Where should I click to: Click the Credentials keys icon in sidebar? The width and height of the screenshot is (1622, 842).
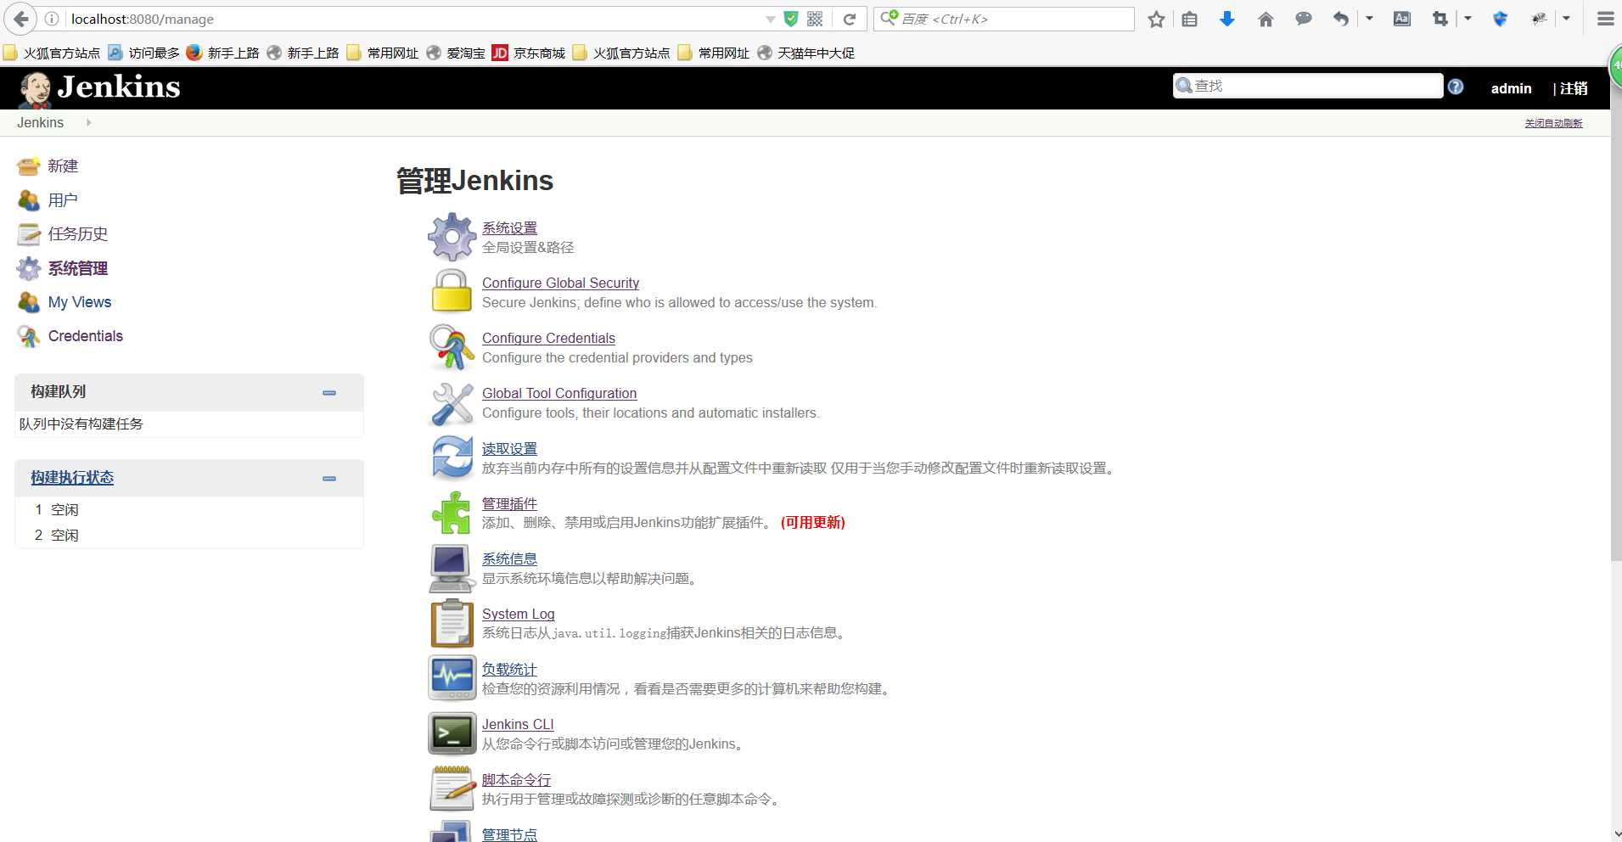pos(28,336)
